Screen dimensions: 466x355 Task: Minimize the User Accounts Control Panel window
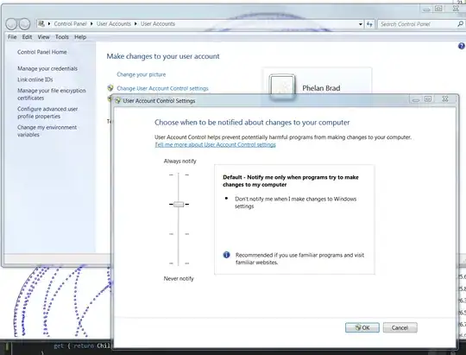click(x=427, y=9)
